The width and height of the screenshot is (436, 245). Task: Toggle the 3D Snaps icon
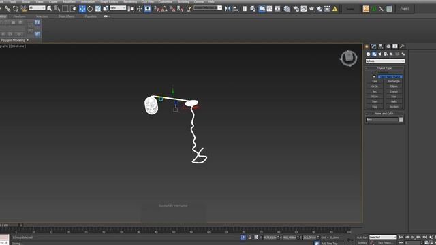tap(157, 9)
